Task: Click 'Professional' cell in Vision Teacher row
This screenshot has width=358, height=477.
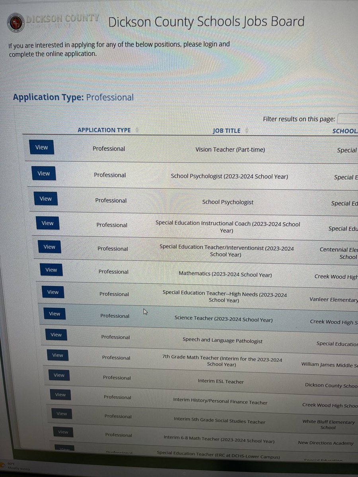Action: 109,149
